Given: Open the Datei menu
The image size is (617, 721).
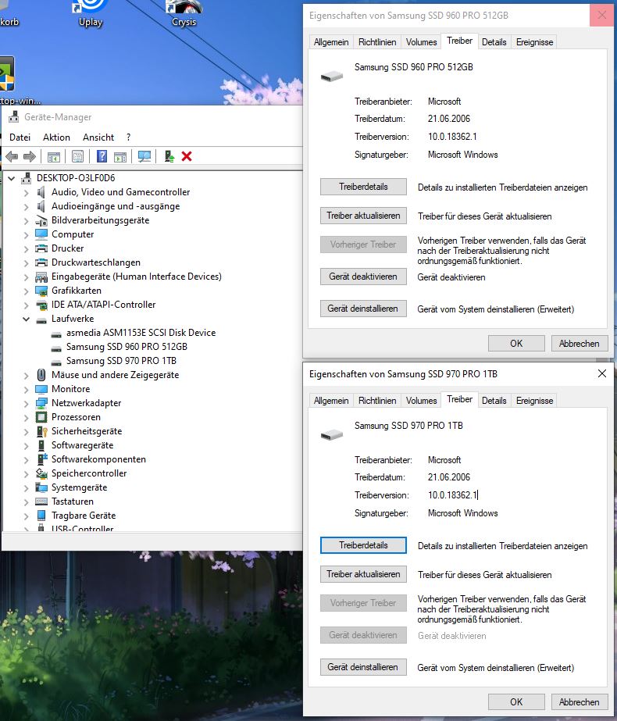Looking at the screenshot, I should coord(20,137).
